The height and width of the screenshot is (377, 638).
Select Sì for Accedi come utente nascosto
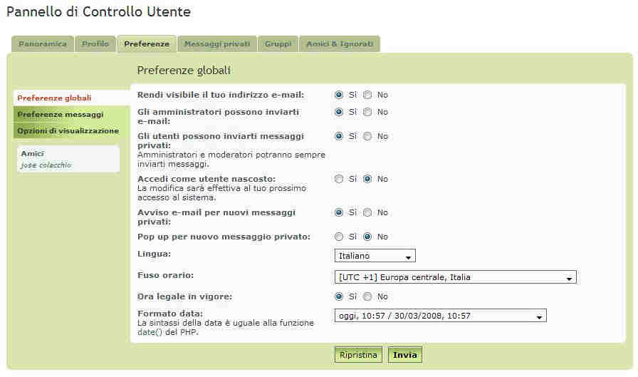click(x=338, y=179)
